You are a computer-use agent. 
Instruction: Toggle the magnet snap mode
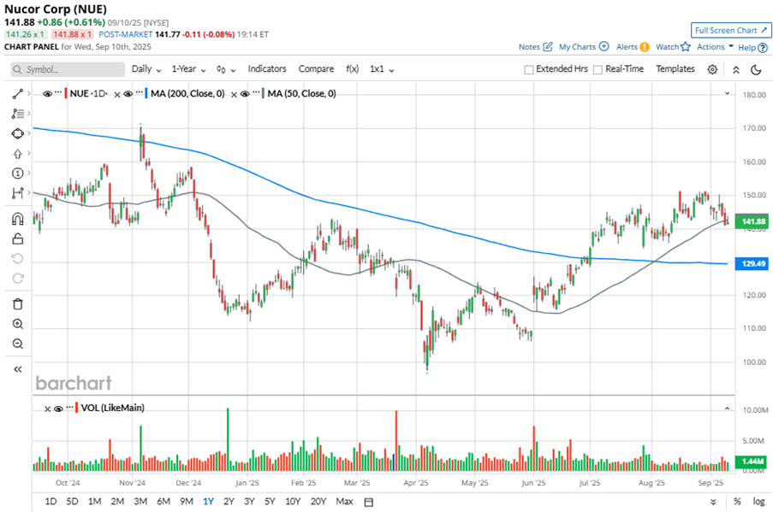tap(18, 219)
